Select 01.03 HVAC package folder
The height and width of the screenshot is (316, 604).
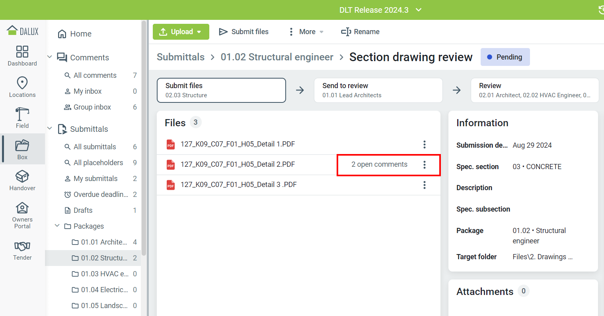coord(104,274)
